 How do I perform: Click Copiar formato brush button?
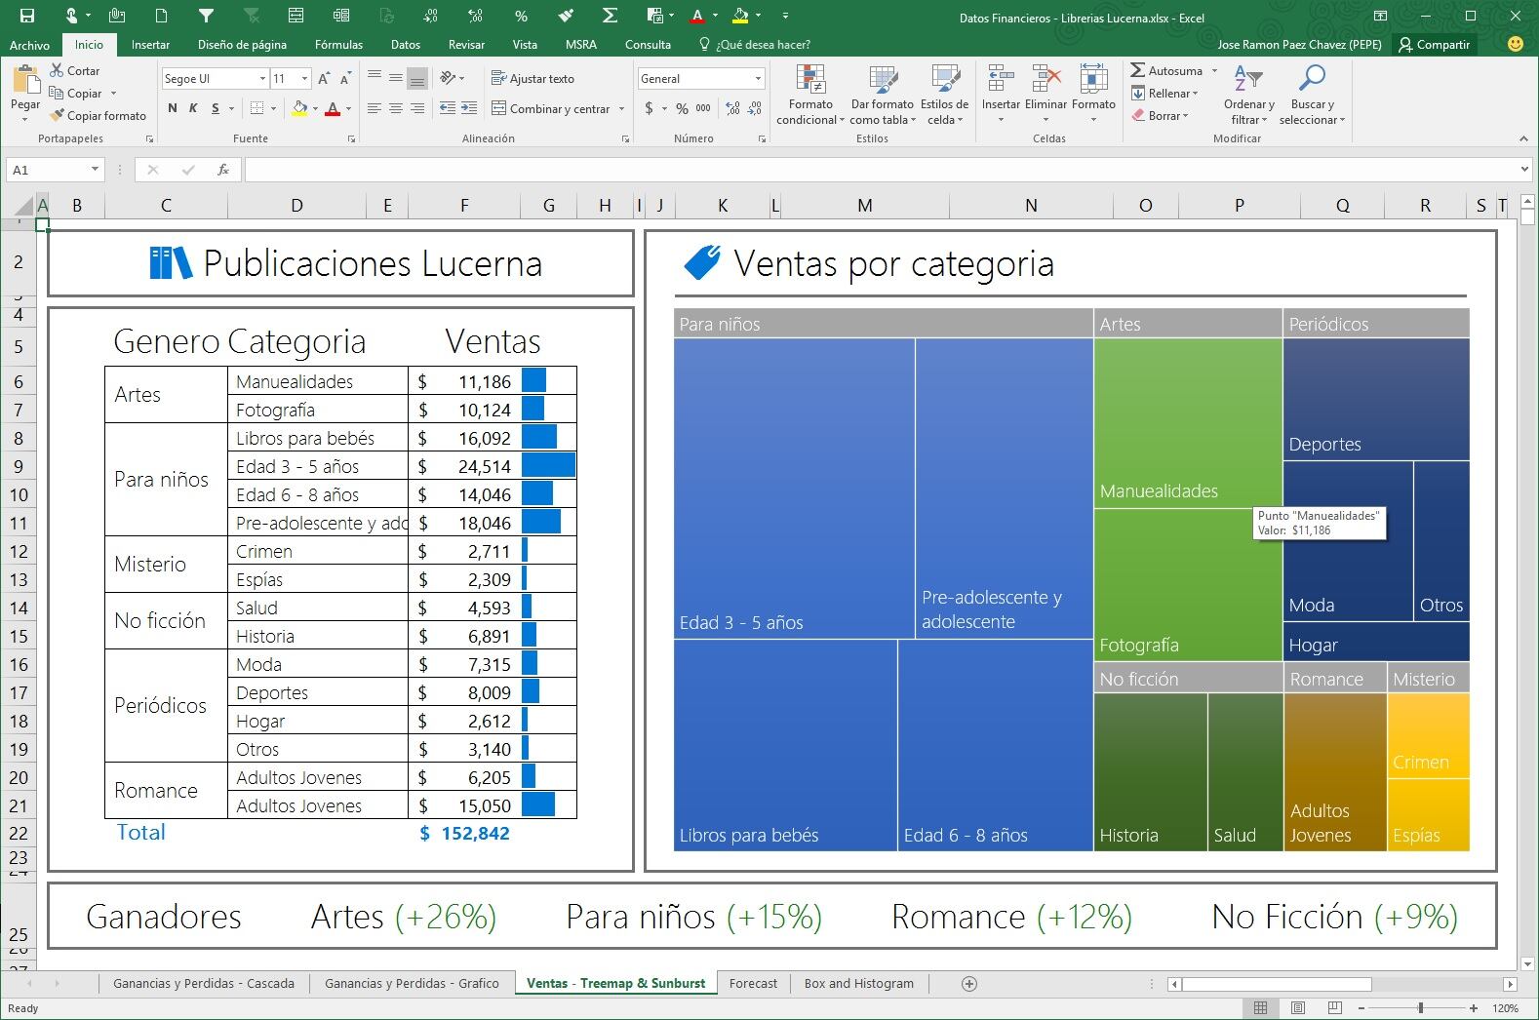[98, 115]
